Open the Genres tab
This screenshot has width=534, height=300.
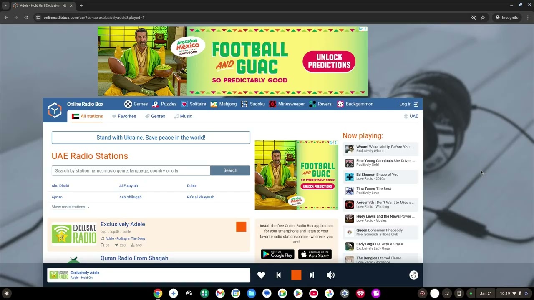pos(155,116)
